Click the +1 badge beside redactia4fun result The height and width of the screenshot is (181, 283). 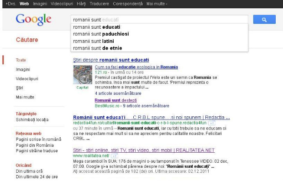click(212, 123)
